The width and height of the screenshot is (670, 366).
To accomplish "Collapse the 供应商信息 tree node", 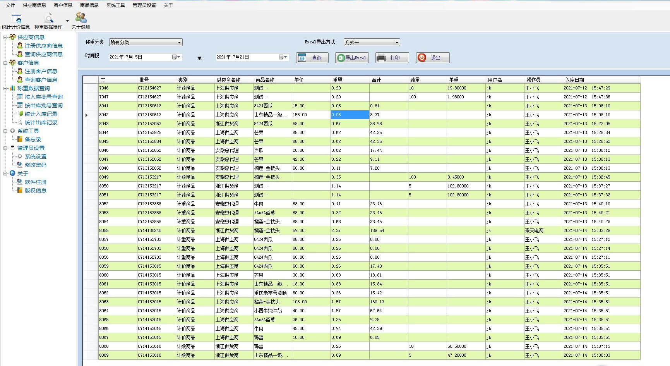I will coord(5,37).
